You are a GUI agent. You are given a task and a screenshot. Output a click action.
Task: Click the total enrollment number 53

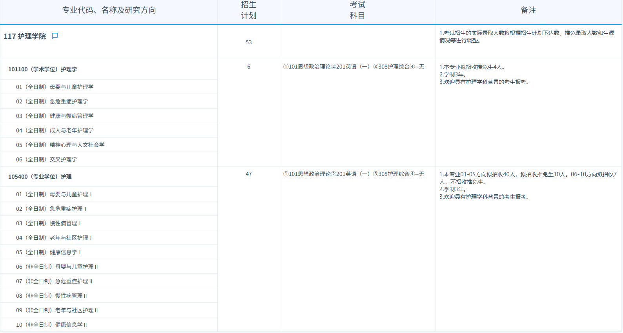point(249,42)
